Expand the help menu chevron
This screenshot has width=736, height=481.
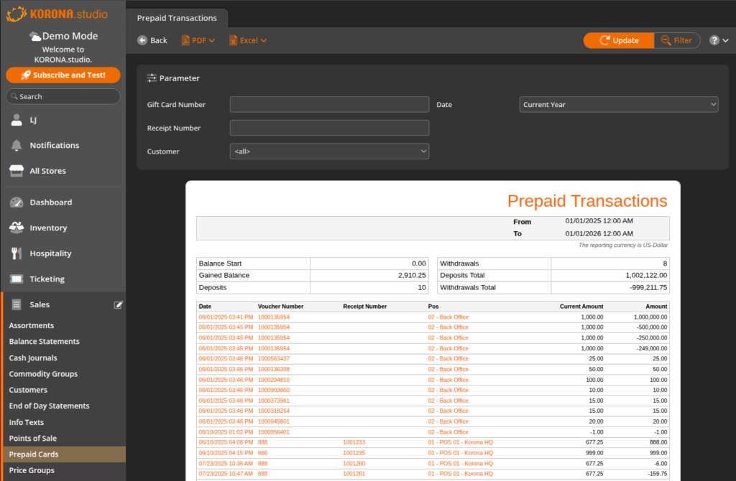[x=726, y=41]
